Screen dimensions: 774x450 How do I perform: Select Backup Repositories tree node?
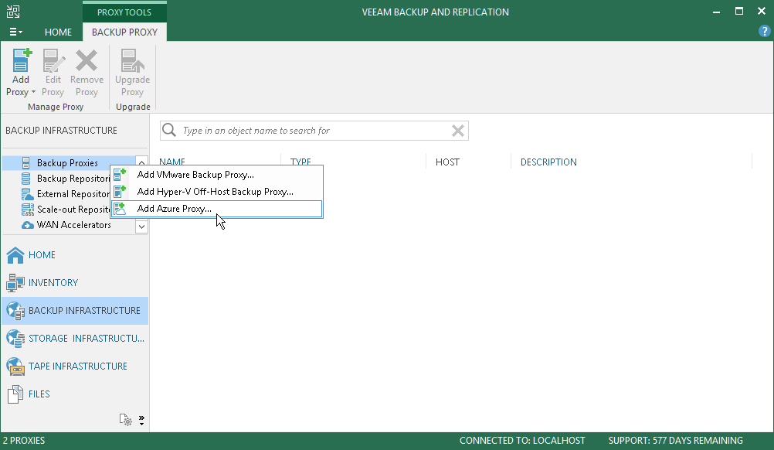click(x=73, y=179)
